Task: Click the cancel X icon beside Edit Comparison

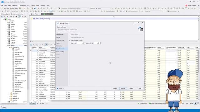Action: [x=142, y=11]
